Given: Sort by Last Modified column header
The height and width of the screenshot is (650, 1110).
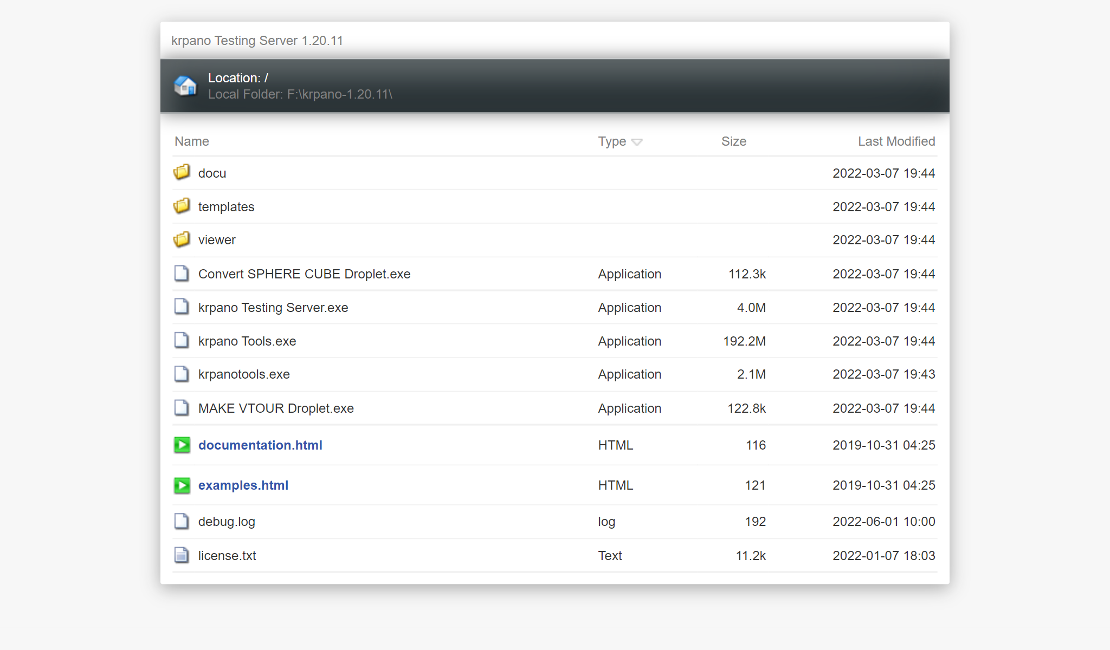Looking at the screenshot, I should [896, 141].
